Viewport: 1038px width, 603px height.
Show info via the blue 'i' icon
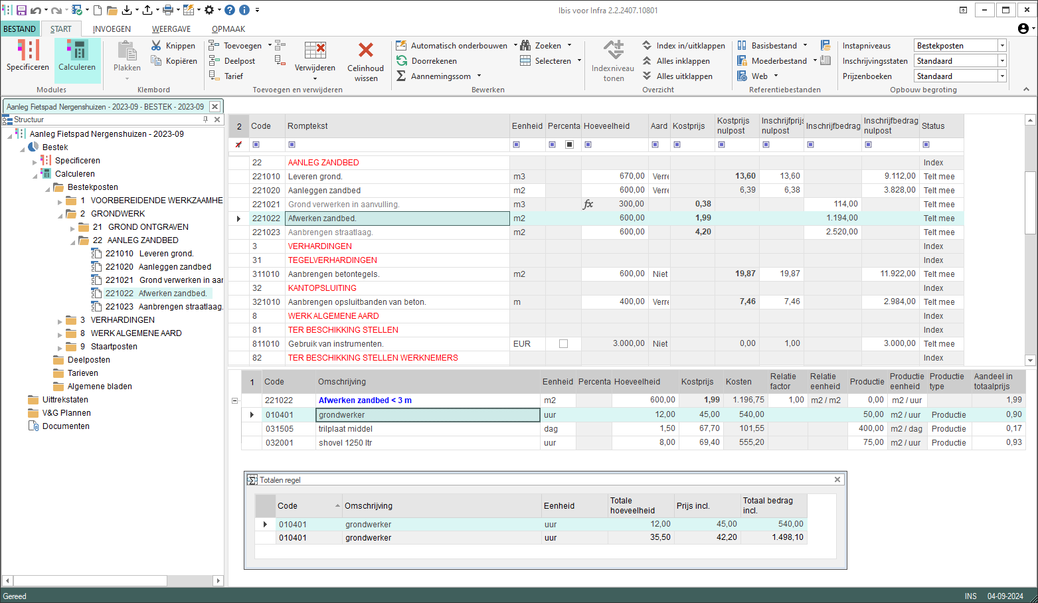coord(244,10)
